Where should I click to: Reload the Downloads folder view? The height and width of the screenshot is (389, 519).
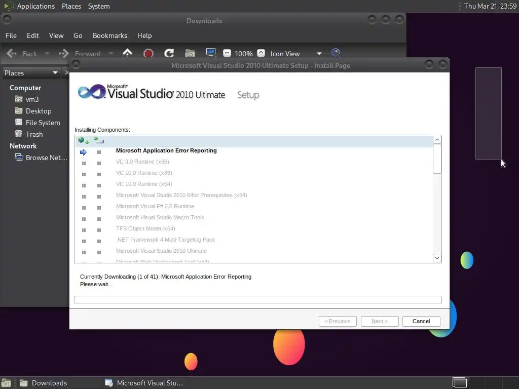169,53
